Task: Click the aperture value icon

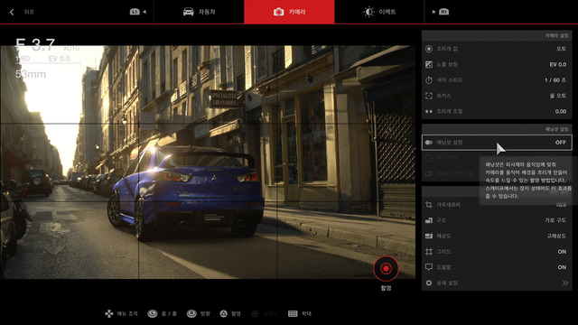Action: 429,49
